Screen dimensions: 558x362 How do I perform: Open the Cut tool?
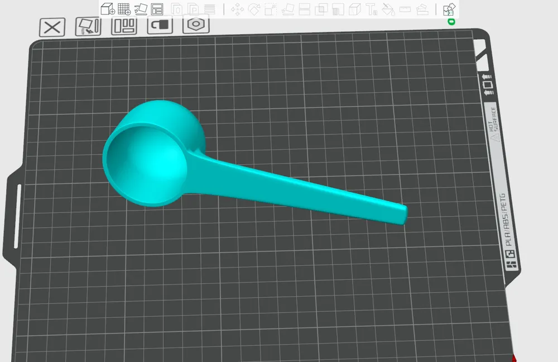tap(304, 9)
